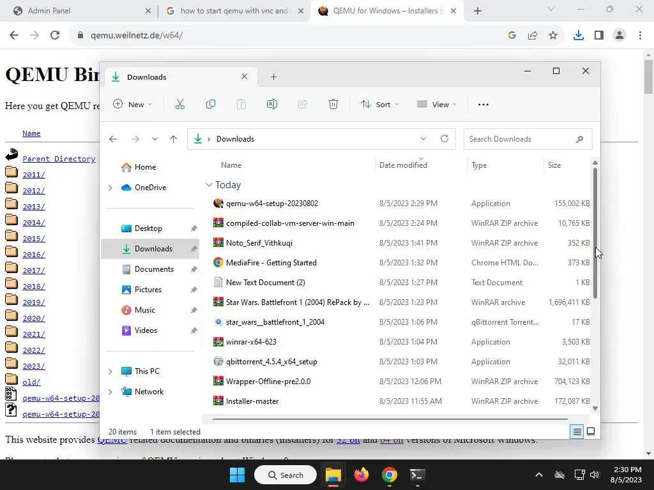The width and height of the screenshot is (654, 490).
Task: Click the Share icon in Explorer toolbar
Action: click(302, 104)
